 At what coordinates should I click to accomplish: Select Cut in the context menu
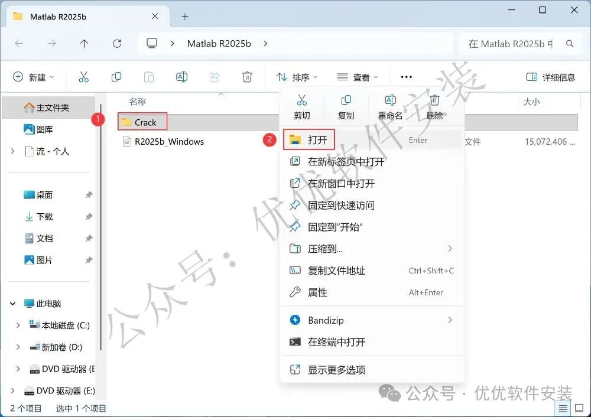pos(302,107)
